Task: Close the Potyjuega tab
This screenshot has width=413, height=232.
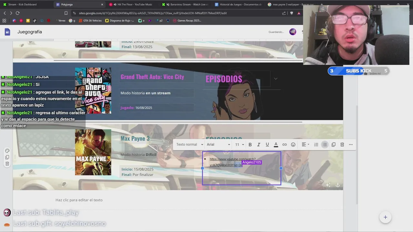Action: click(102, 5)
